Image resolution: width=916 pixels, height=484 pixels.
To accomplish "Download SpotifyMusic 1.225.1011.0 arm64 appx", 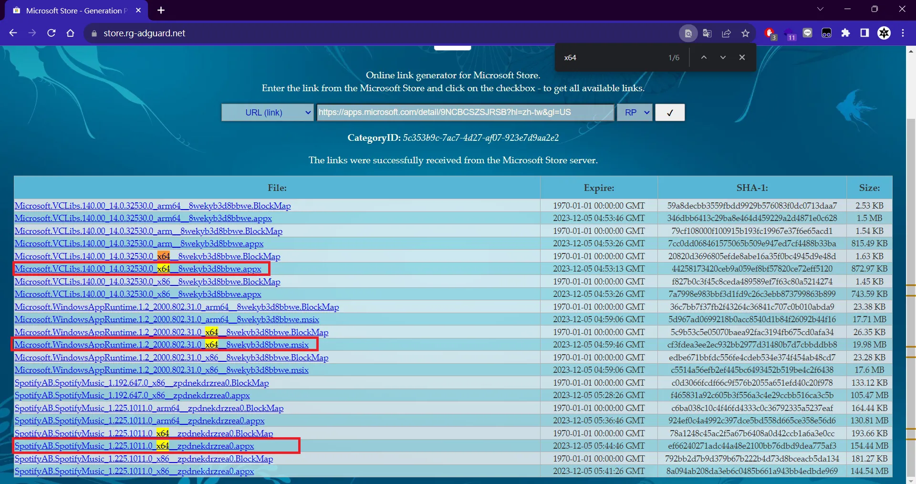I will click(x=139, y=421).
